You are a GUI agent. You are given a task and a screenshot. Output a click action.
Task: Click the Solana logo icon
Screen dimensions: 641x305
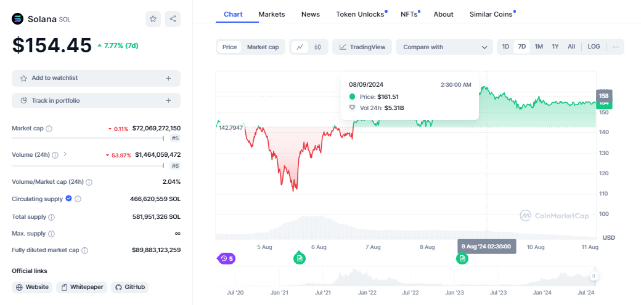click(x=18, y=19)
